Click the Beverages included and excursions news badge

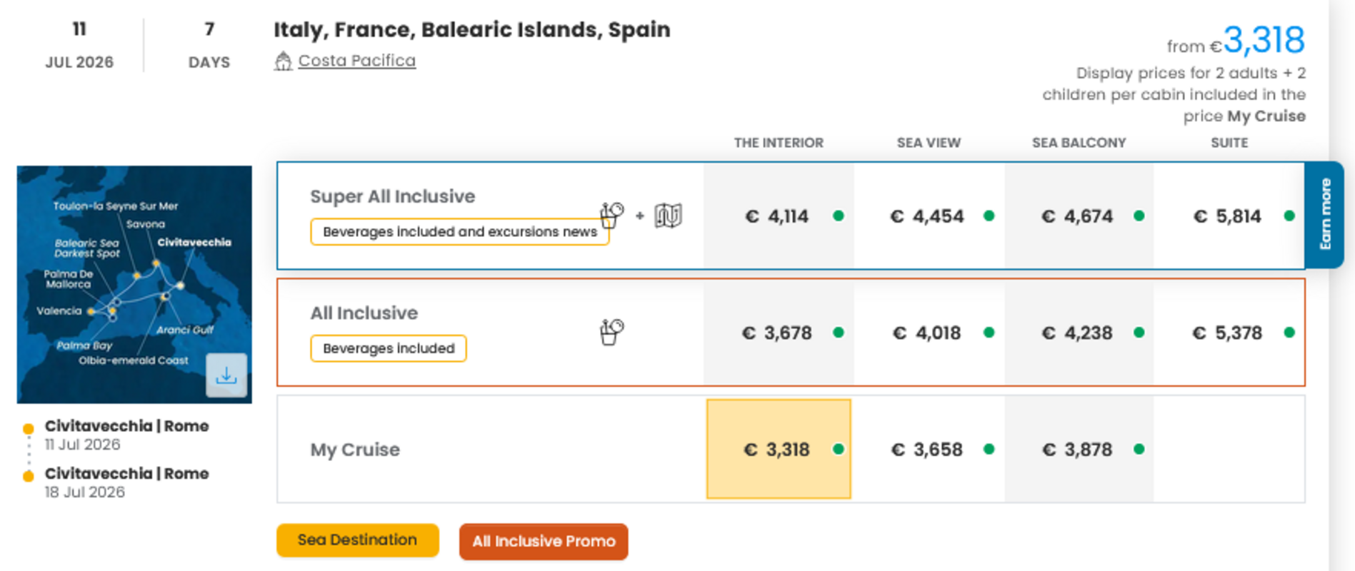(459, 232)
